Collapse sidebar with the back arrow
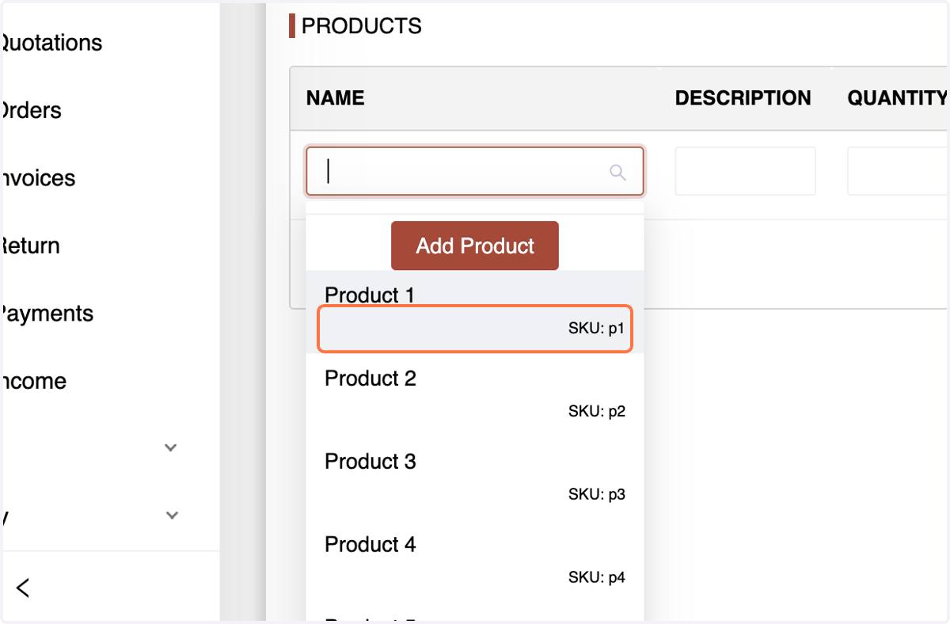The image size is (950, 624). 23,588
